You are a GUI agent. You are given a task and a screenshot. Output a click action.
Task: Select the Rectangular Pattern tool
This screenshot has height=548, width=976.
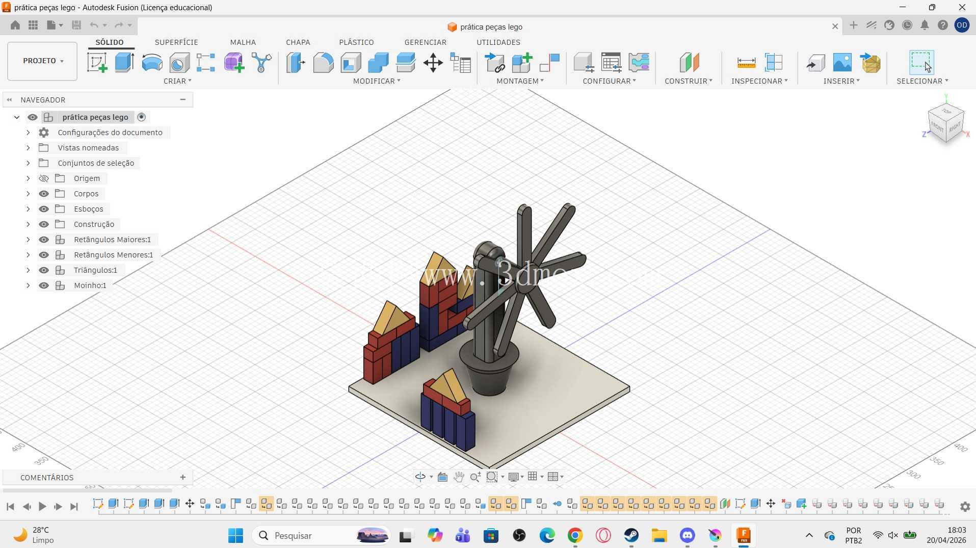tap(206, 63)
